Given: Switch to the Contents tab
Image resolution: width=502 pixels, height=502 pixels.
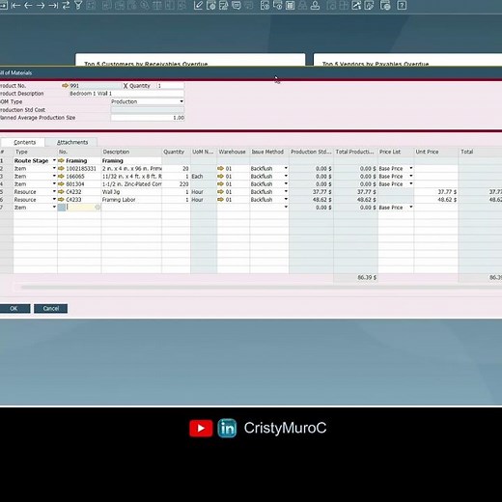Looking at the screenshot, I should pos(24,142).
